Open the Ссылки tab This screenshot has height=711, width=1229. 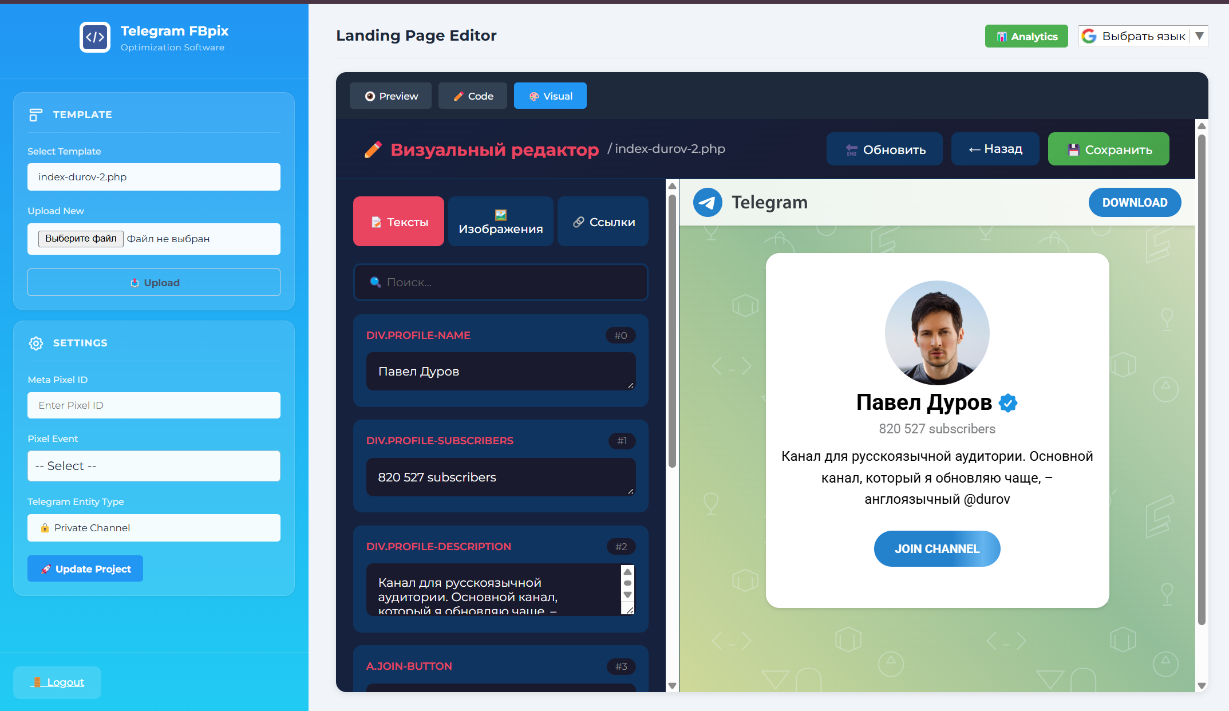[x=603, y=222]
